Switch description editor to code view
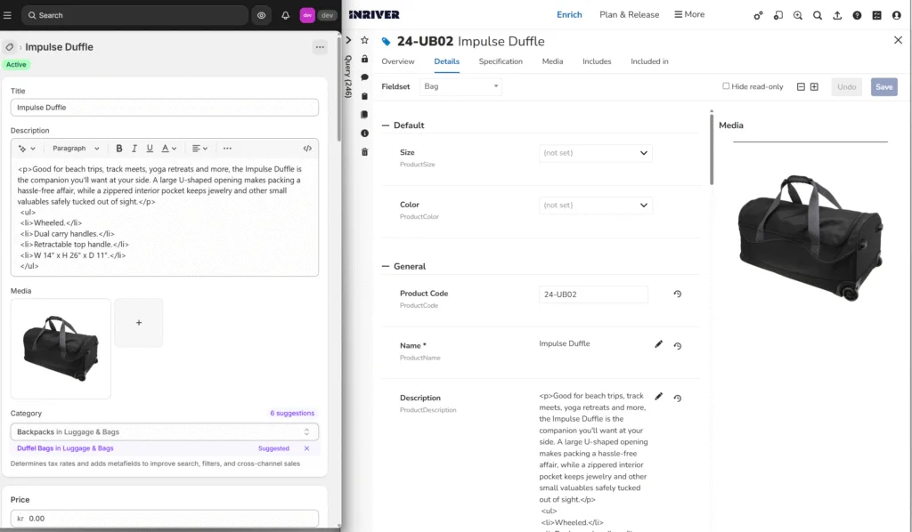The image size is (912, 532). click(x=309, y=148)
